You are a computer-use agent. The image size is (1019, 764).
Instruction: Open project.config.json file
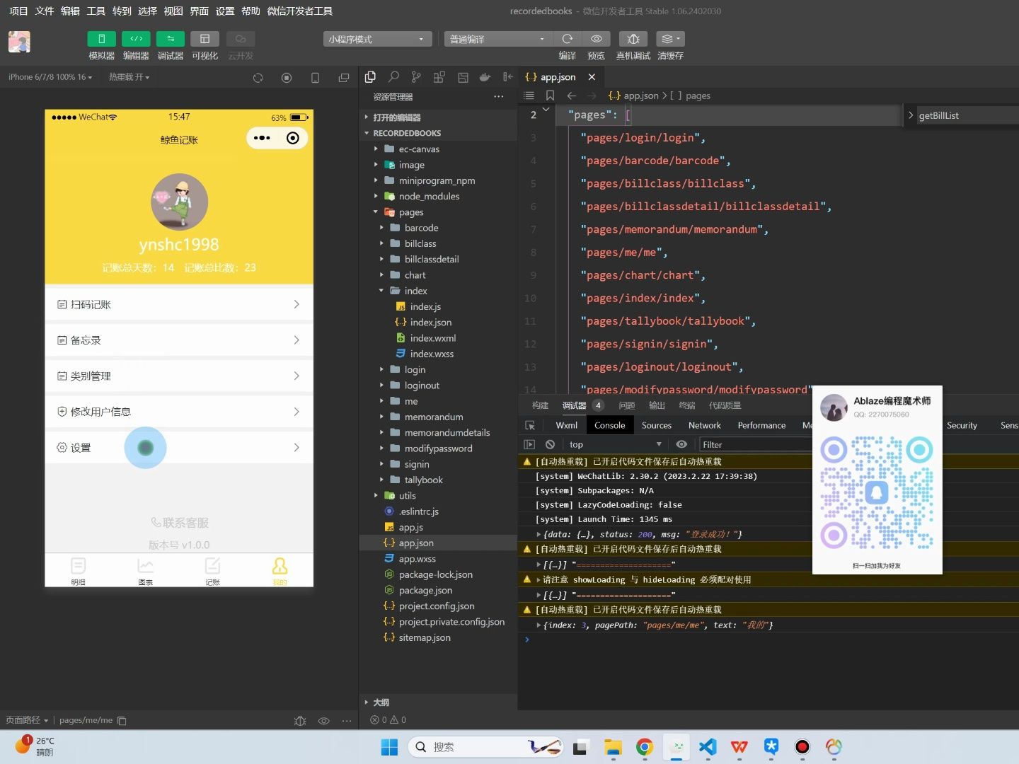[437, 606]
